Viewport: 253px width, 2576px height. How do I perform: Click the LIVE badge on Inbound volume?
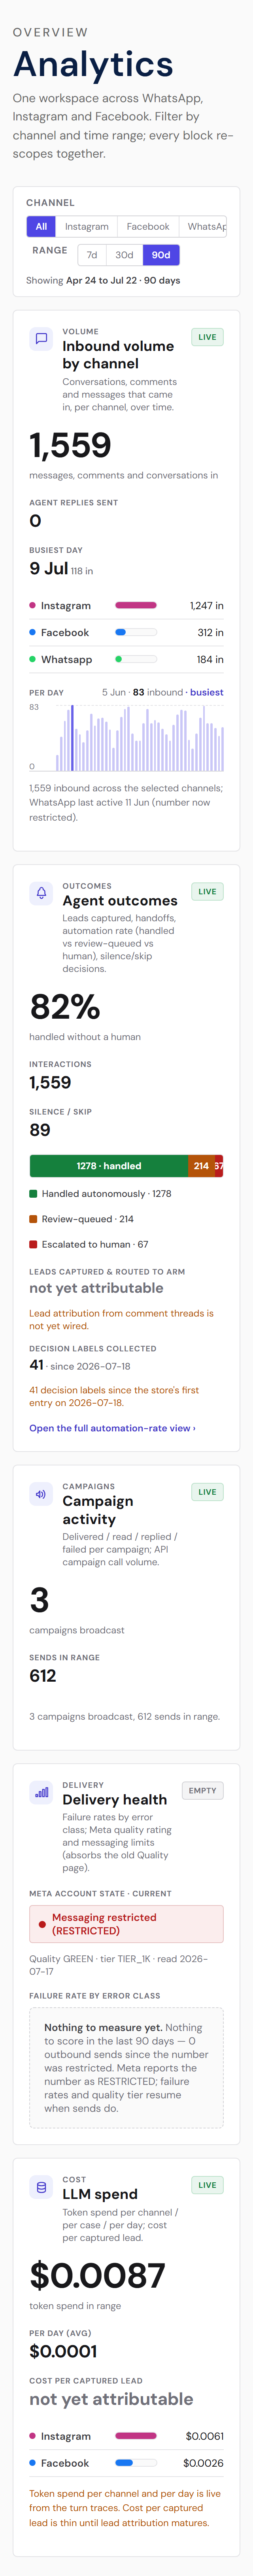pyautogui.click(x=207, y=337)
